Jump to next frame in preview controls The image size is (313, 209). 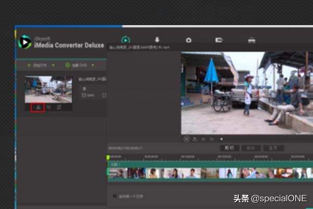(211, 139)
